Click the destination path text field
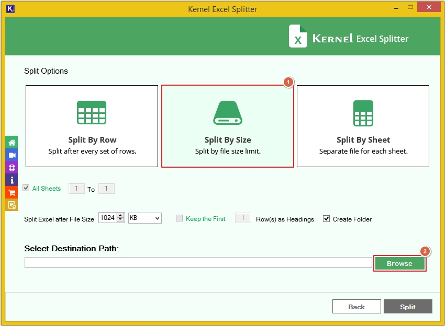 pyautogui.click(x=198, y=263)
